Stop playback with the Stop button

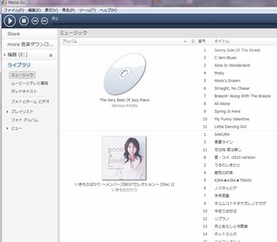point(24,21)
